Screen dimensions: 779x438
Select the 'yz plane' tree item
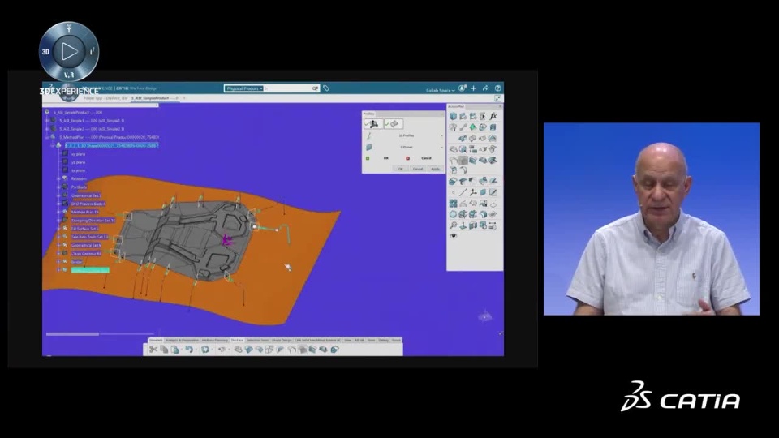pos(78,162)
